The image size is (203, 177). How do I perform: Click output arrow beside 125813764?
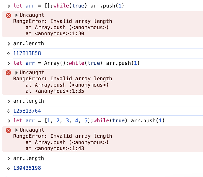[x=9, y=111]
